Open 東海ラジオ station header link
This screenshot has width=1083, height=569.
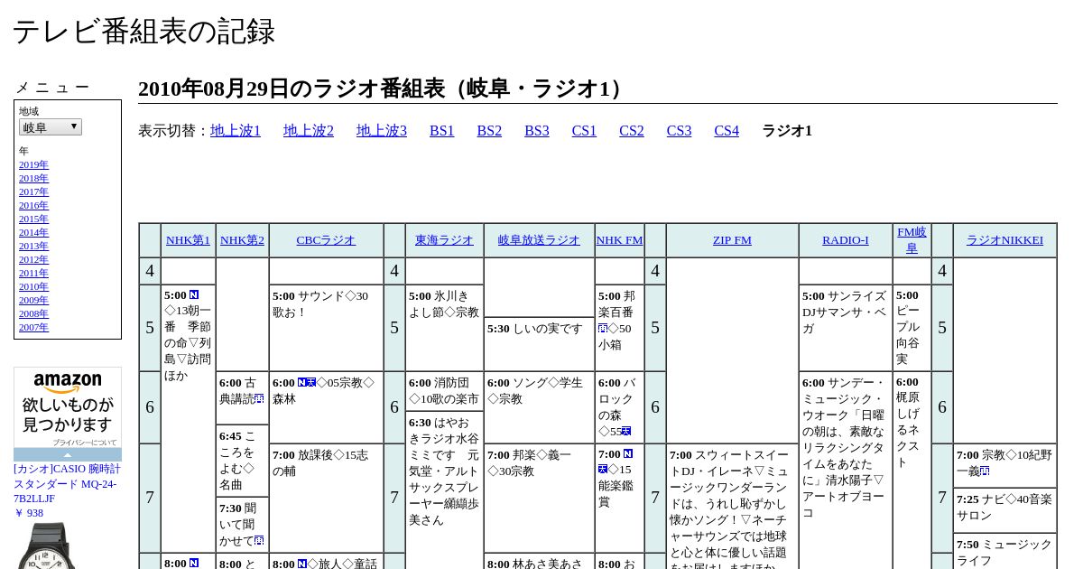444,240
